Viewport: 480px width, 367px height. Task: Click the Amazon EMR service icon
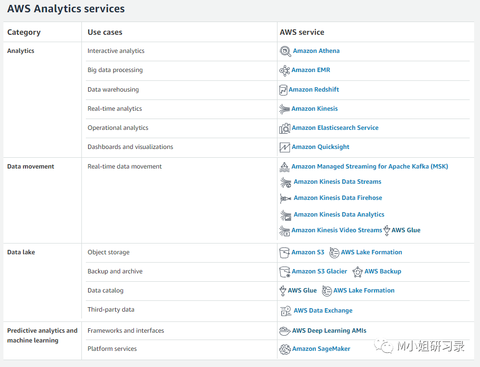285,70
